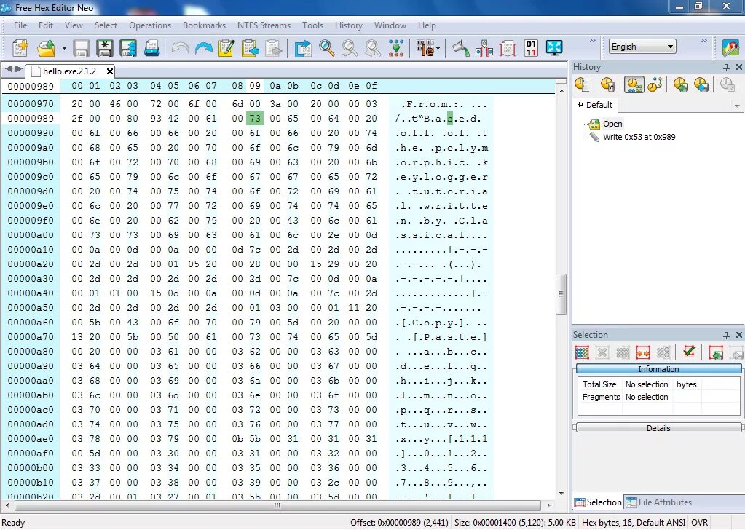Open the Edit menu

pos(46,25)
